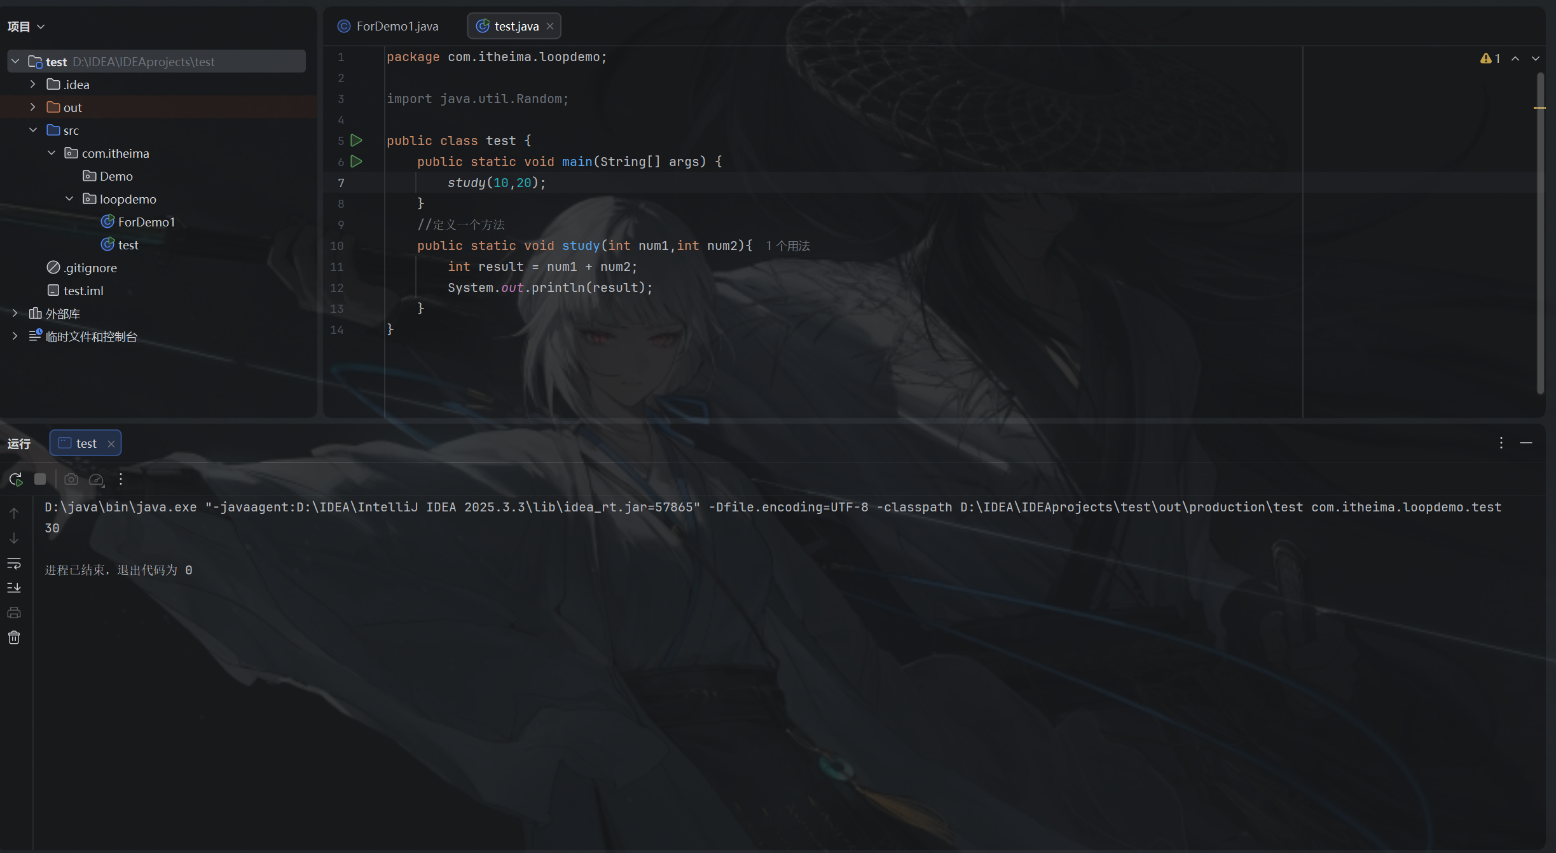Click the study method call on line 7
The width and height of the screenshot is (1556, 853).
pyautogui.click(x=467, y=183)
